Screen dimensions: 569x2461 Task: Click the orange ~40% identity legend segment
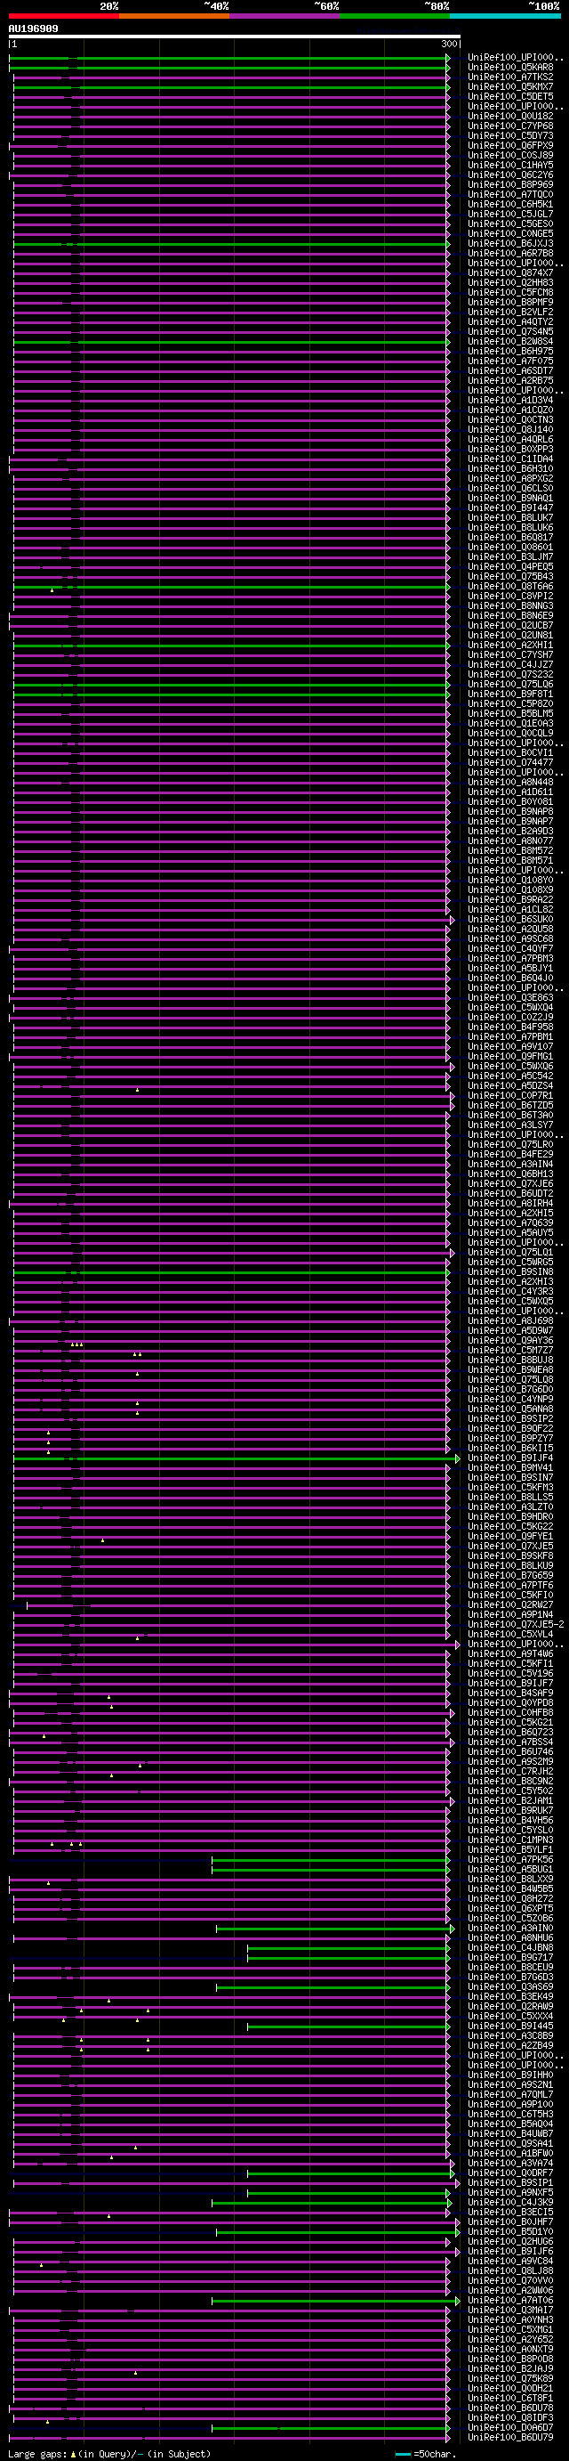pos(175,16)
